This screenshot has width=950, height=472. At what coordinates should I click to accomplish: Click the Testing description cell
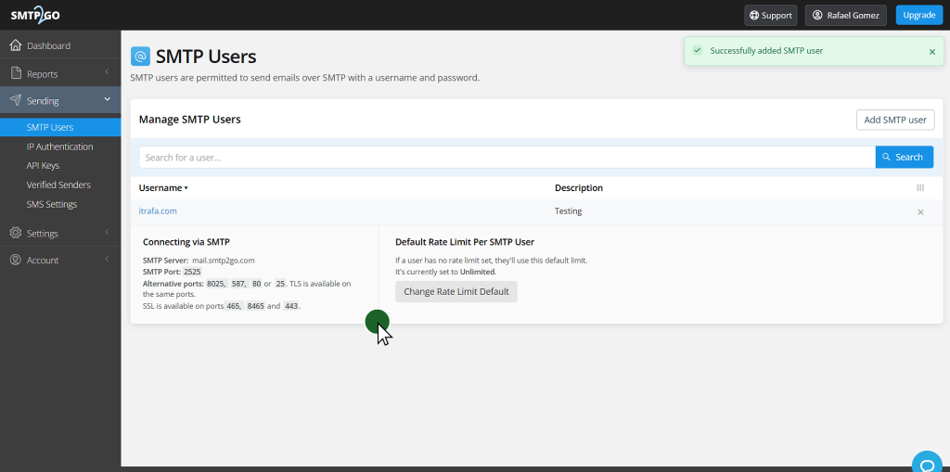[x=569, y=211]
